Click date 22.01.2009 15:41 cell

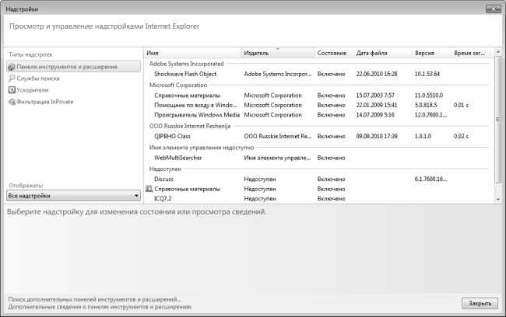pyautogui.click(x=377, y=105)
